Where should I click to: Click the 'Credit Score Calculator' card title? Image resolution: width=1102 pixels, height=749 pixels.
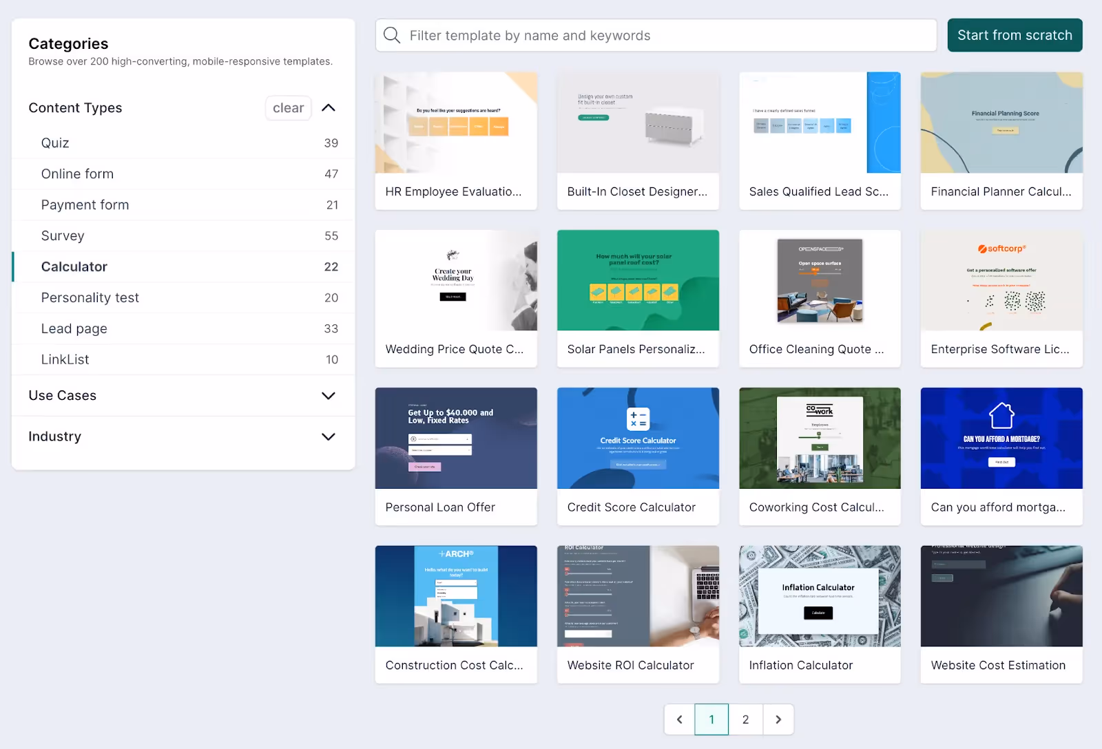(632, 507)
